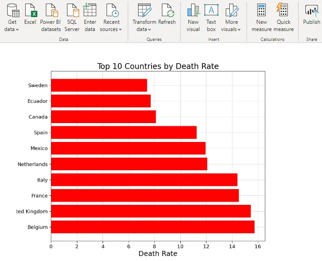Click the Belgium bar in chart
Screen dimensions: 322x261
tap(152, 227)
